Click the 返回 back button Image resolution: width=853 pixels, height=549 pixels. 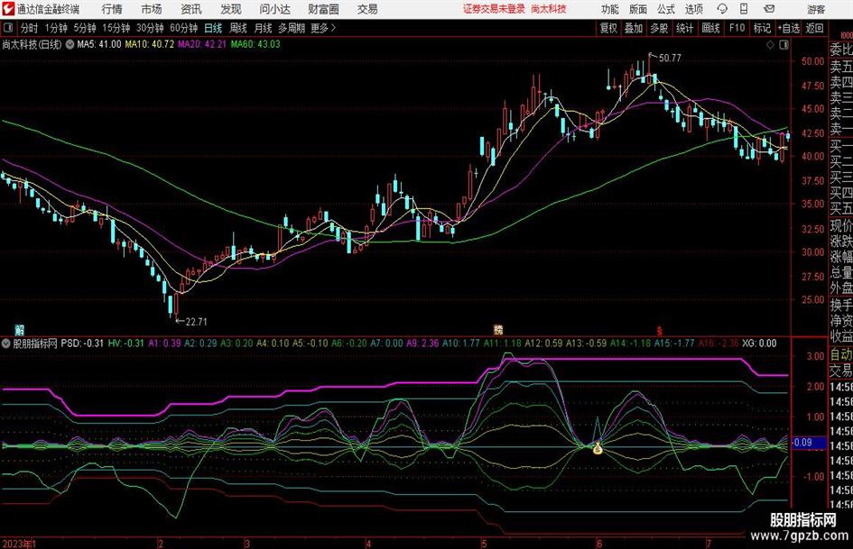tap(814, 28)
